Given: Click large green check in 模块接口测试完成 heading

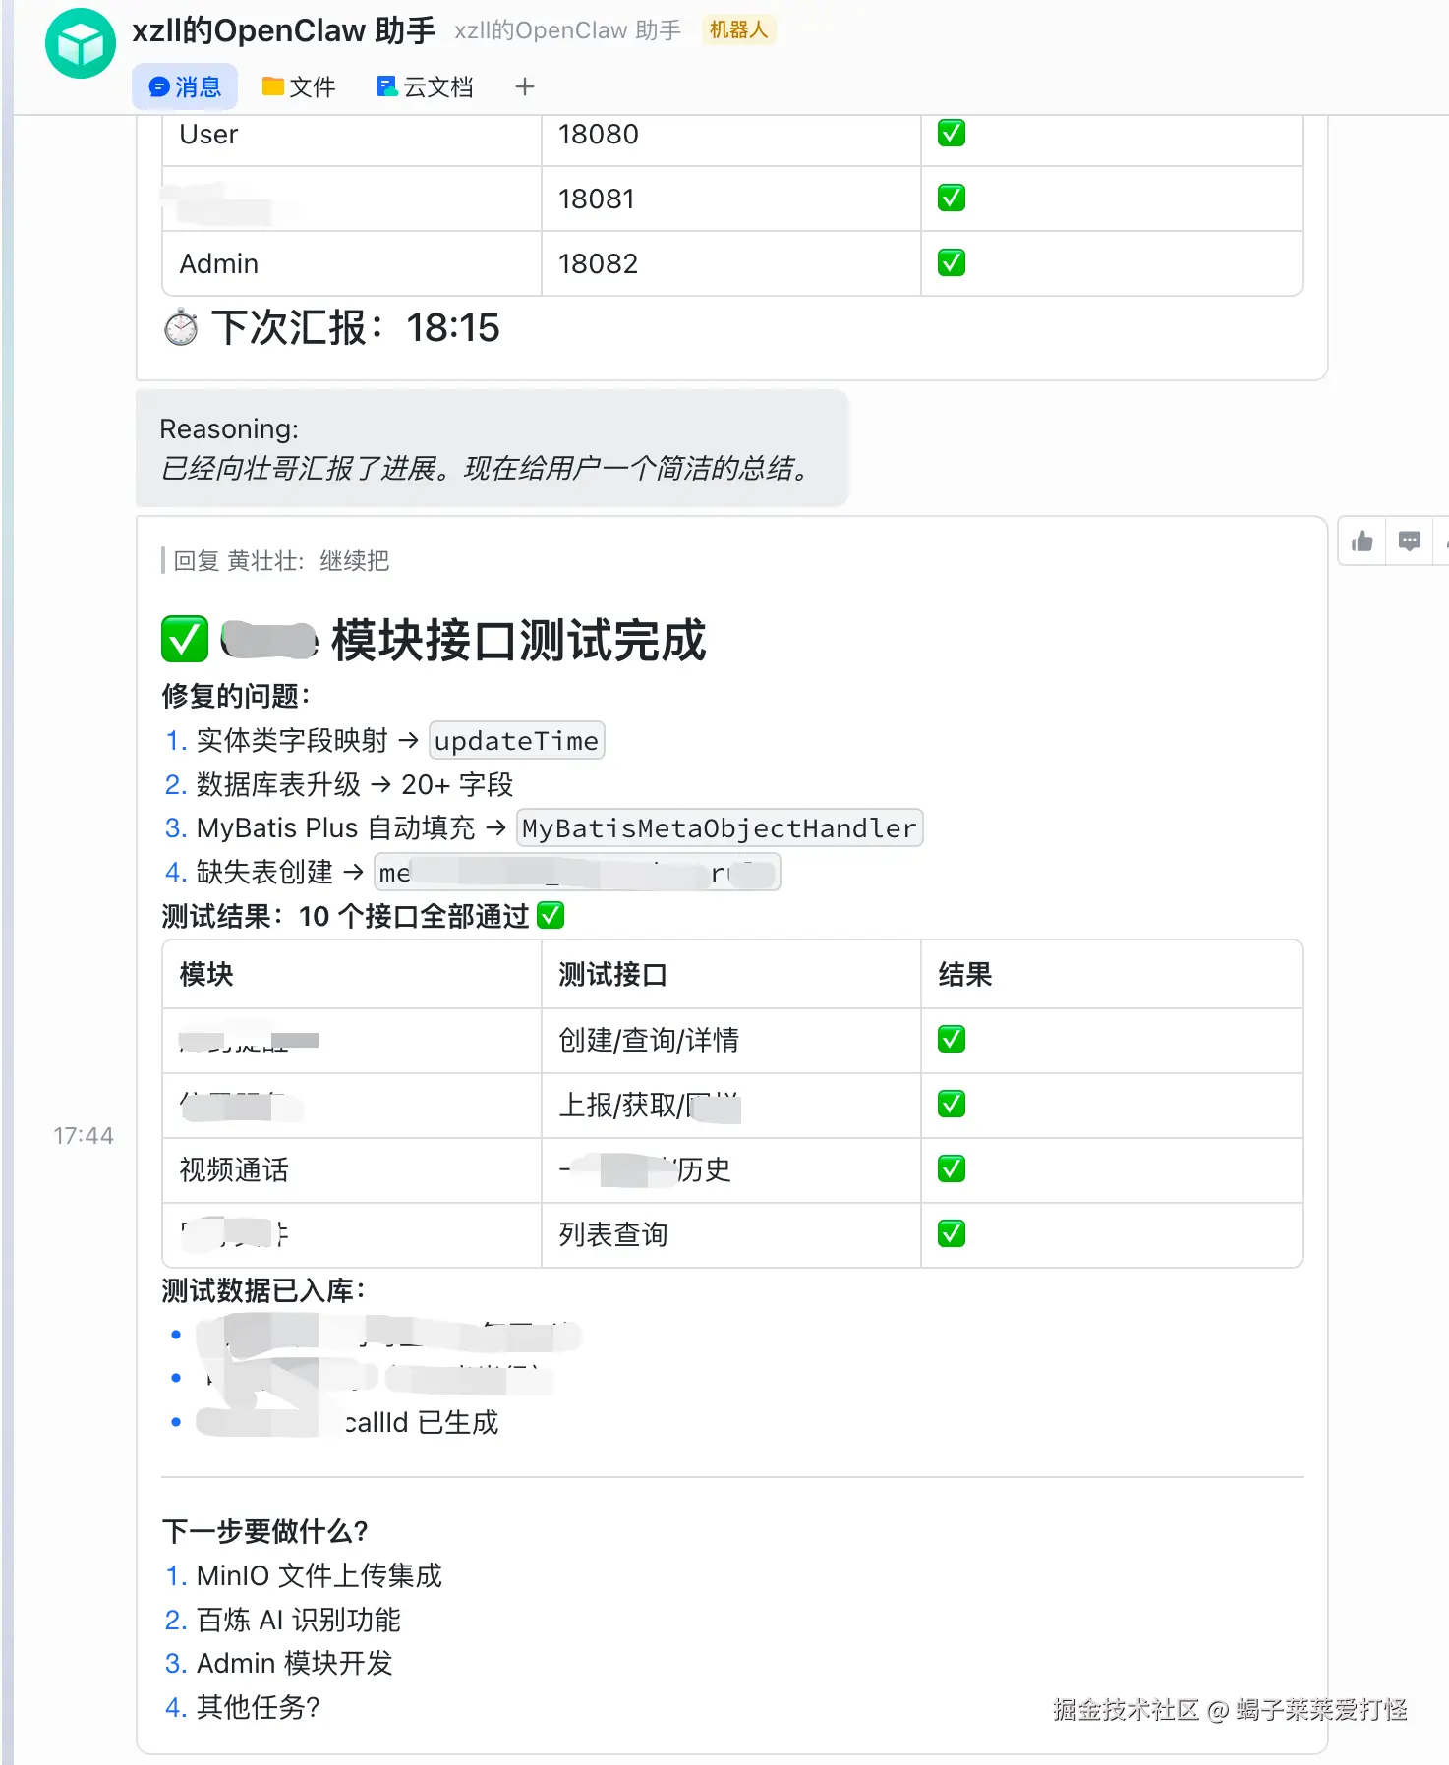Looking at the screenshot, I should (185, 640).
